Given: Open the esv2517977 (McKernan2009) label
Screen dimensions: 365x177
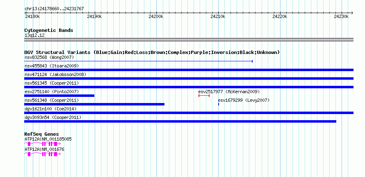Looking at the screenshot, I should click(229, 92).
